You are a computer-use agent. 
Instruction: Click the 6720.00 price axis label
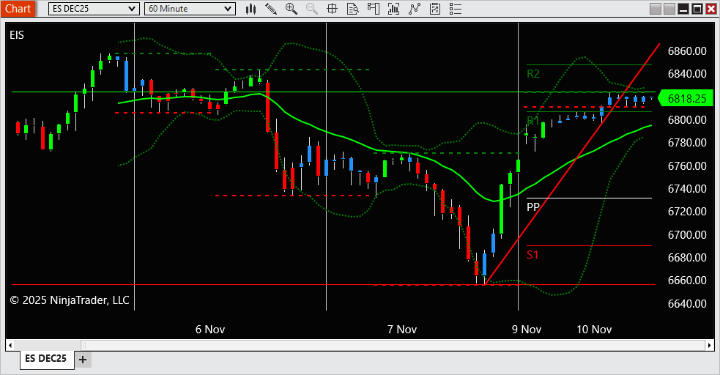pos(687,212)
